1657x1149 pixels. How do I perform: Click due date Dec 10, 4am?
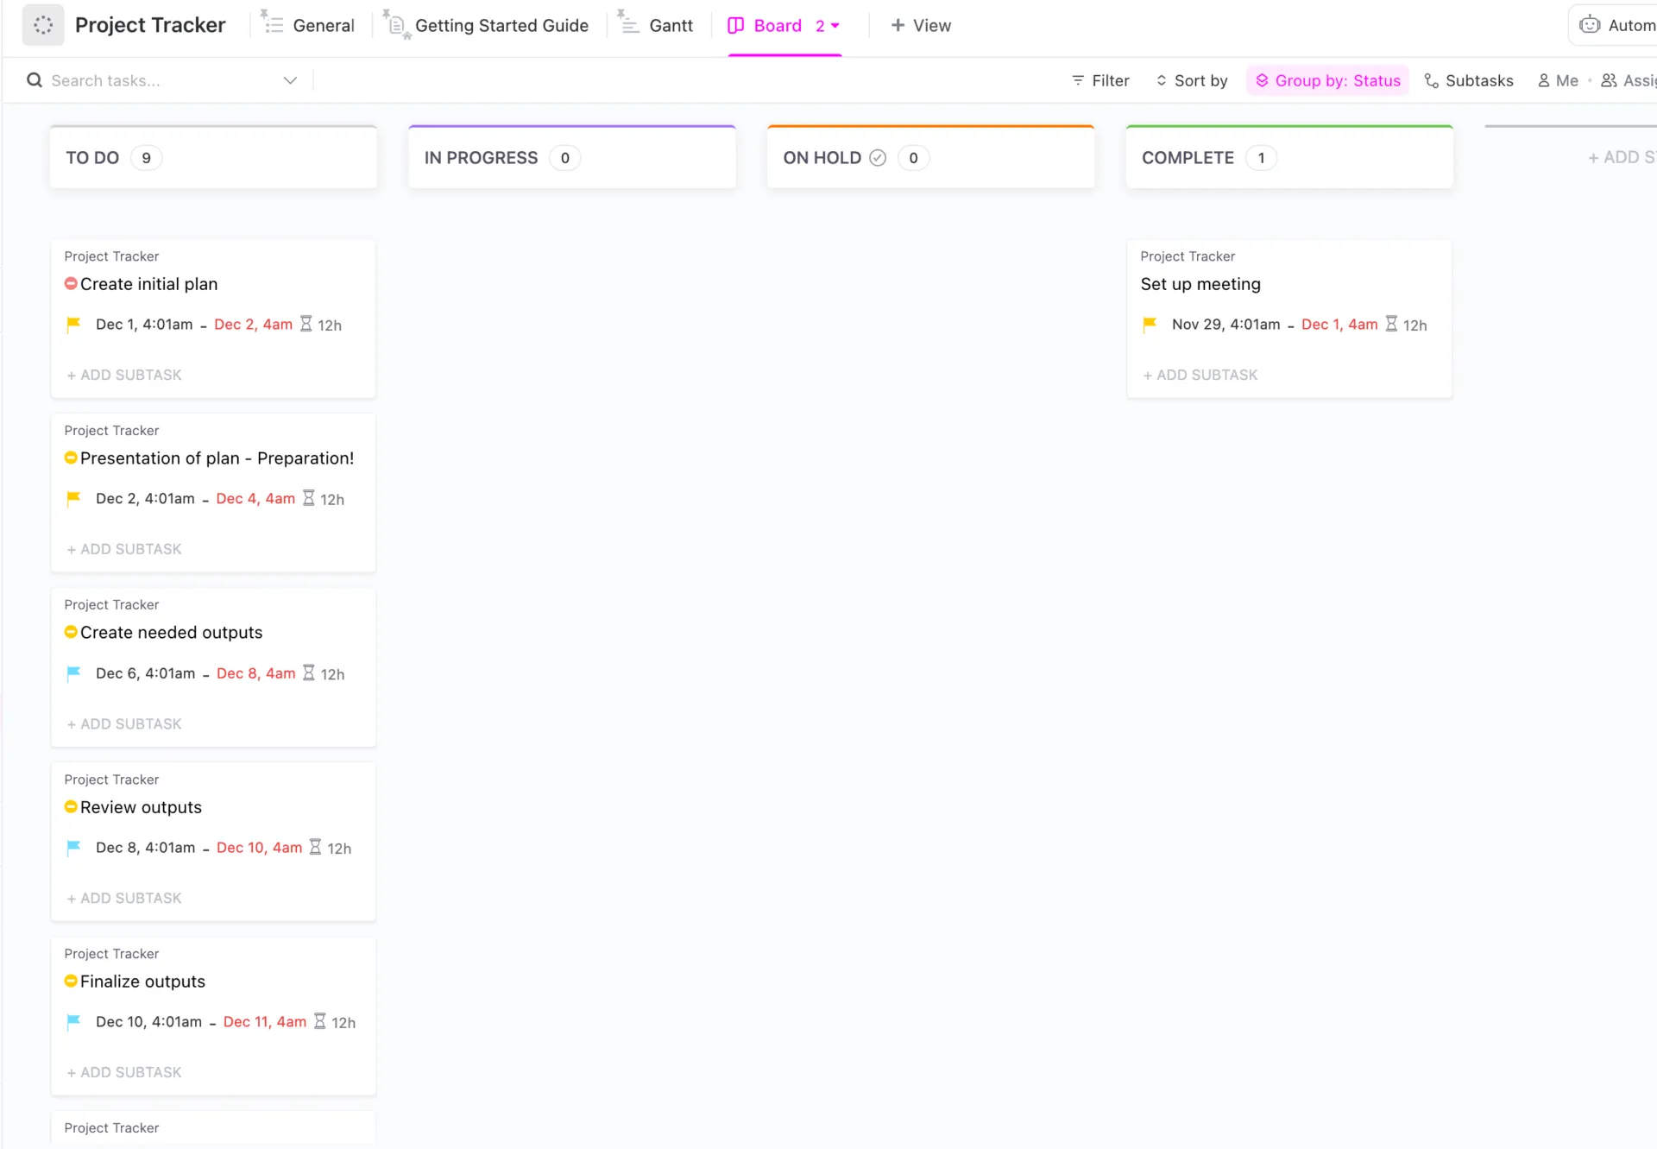pyautogui.click(x=259, y=848)
